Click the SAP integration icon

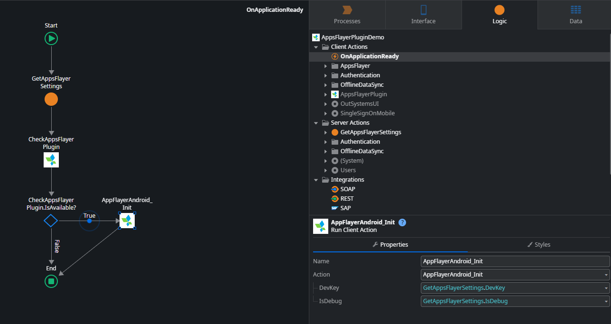(x=335, y=208)
